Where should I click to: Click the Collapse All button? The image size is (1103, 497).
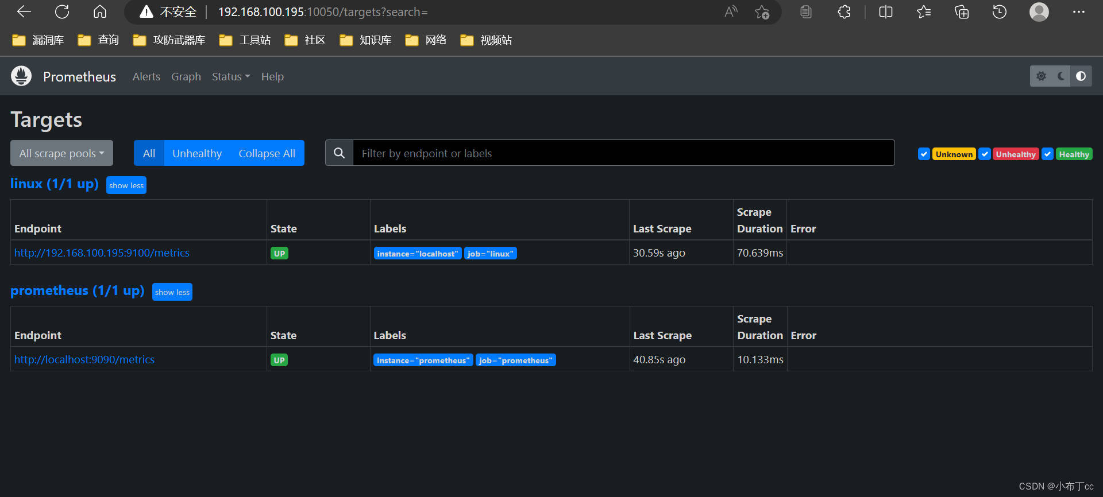(x=267, y=153)
